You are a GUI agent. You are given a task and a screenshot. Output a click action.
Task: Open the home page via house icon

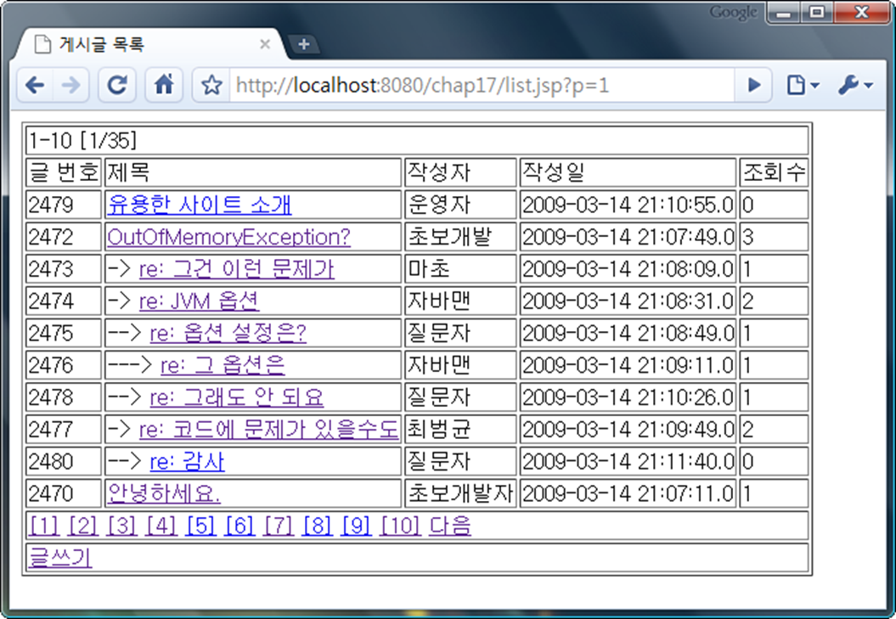click(x=164, y=85)
